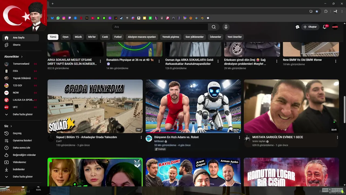The height and width of the screenshot is (195, 346).
Task: Select the Yeni öneriler filter chip
Action: pyautogui.click(x=235, y=37)
